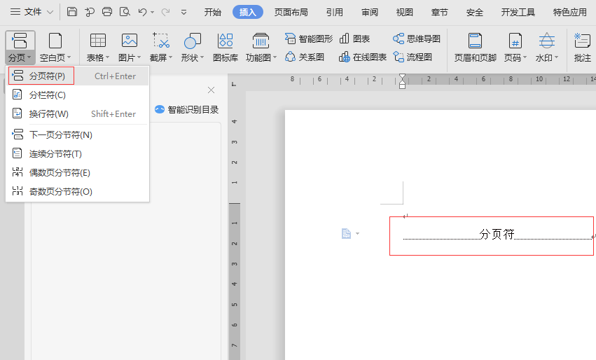The width and height of the screenshot is (596, 360).
Task: Click 智能识别目录 button
Action: pyautogui.click(x=186, y=110)
